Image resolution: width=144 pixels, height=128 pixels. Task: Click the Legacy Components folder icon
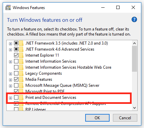(21, 73)
